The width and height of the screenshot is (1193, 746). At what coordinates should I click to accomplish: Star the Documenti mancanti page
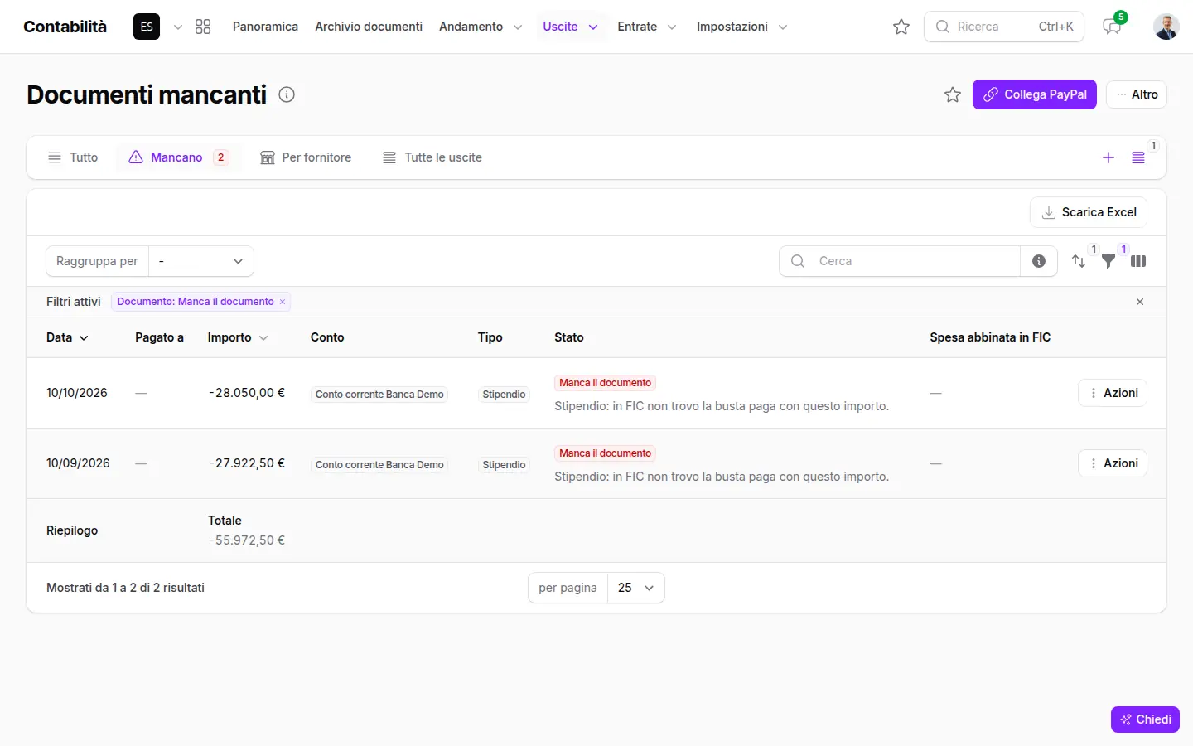tap(953, 94)
